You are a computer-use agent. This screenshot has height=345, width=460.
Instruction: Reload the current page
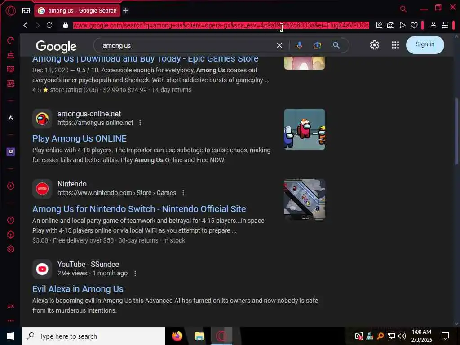[x=49, y=25]
